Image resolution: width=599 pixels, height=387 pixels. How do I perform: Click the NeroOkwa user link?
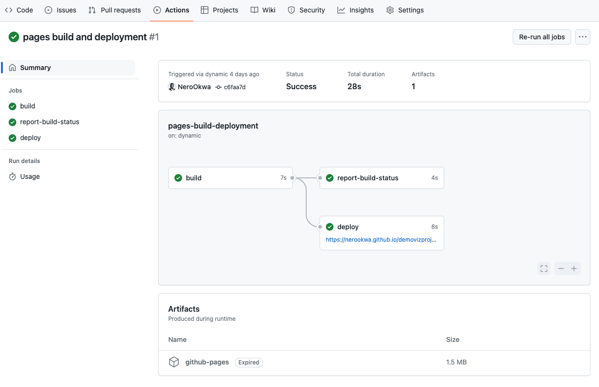click(x=194, y=87)
